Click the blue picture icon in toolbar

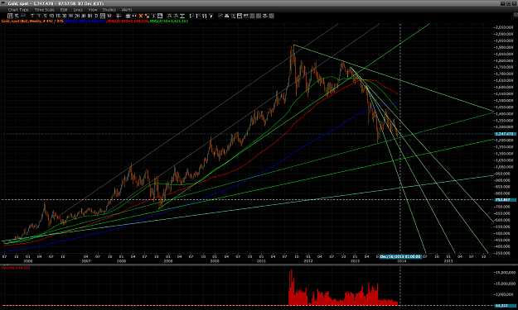click(160, 16)
